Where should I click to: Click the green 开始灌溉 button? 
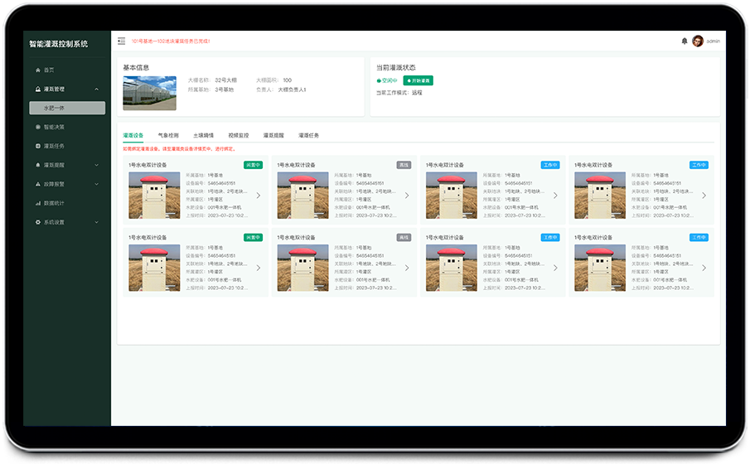[418, 80]
